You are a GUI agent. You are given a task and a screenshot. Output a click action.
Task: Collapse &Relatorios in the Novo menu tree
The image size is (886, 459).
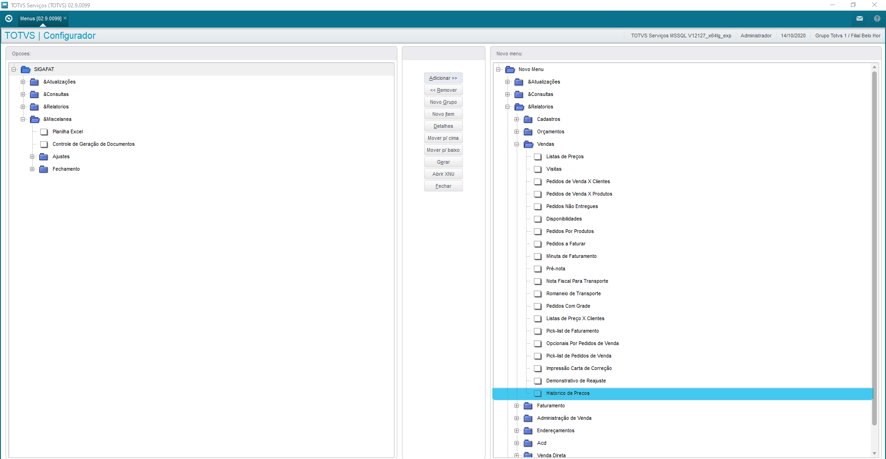click(508, 107)
